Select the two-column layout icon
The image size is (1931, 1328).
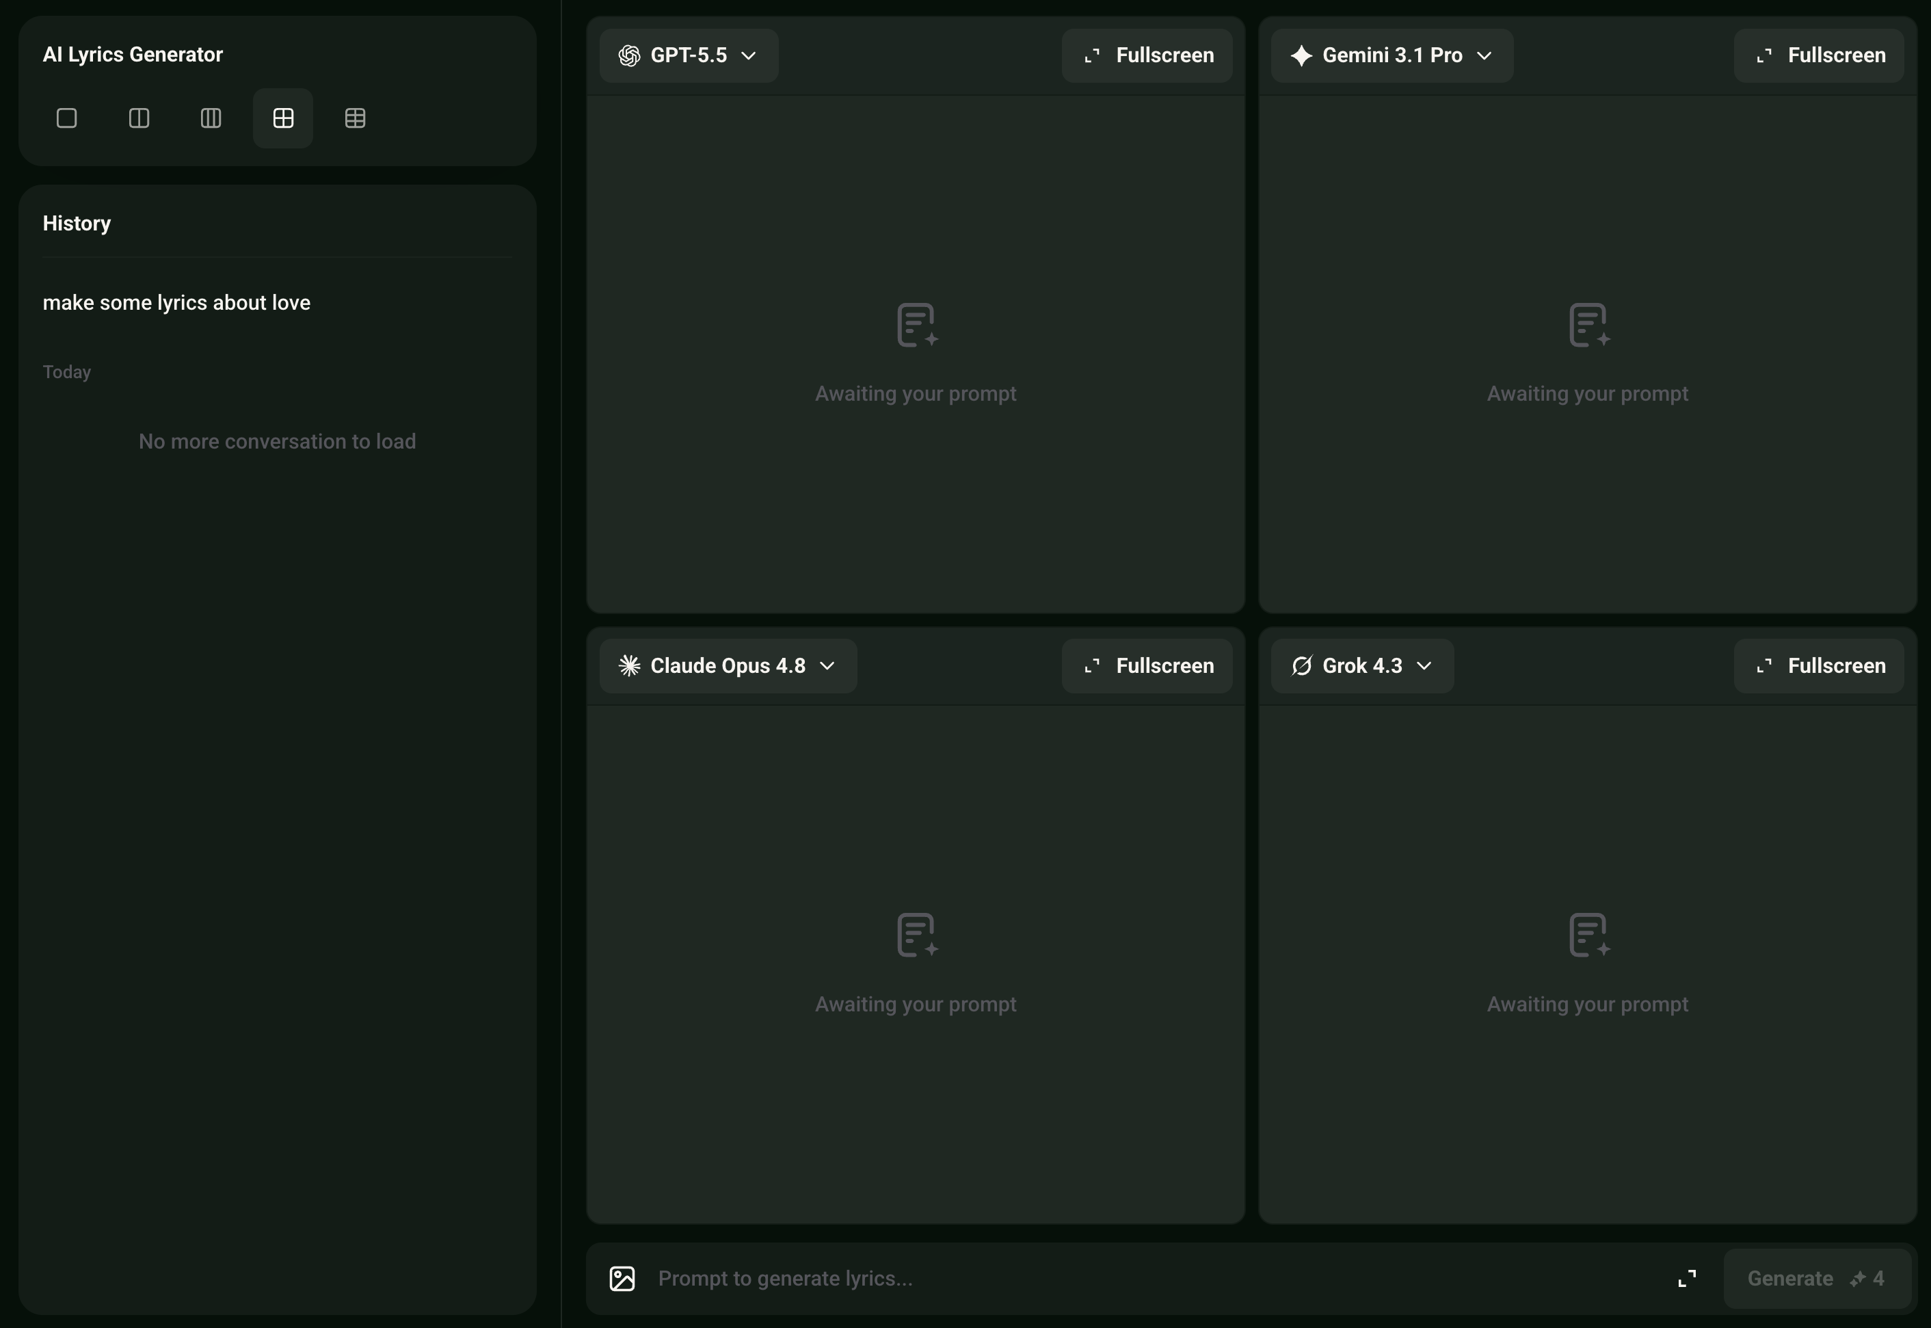[139, 118]
